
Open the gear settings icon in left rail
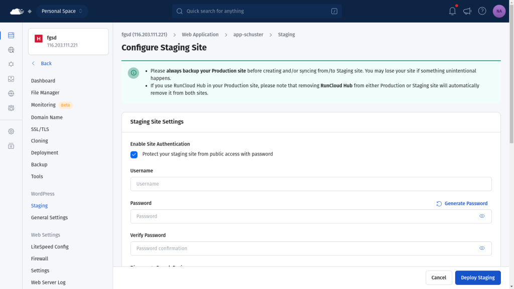coord(11,131)
